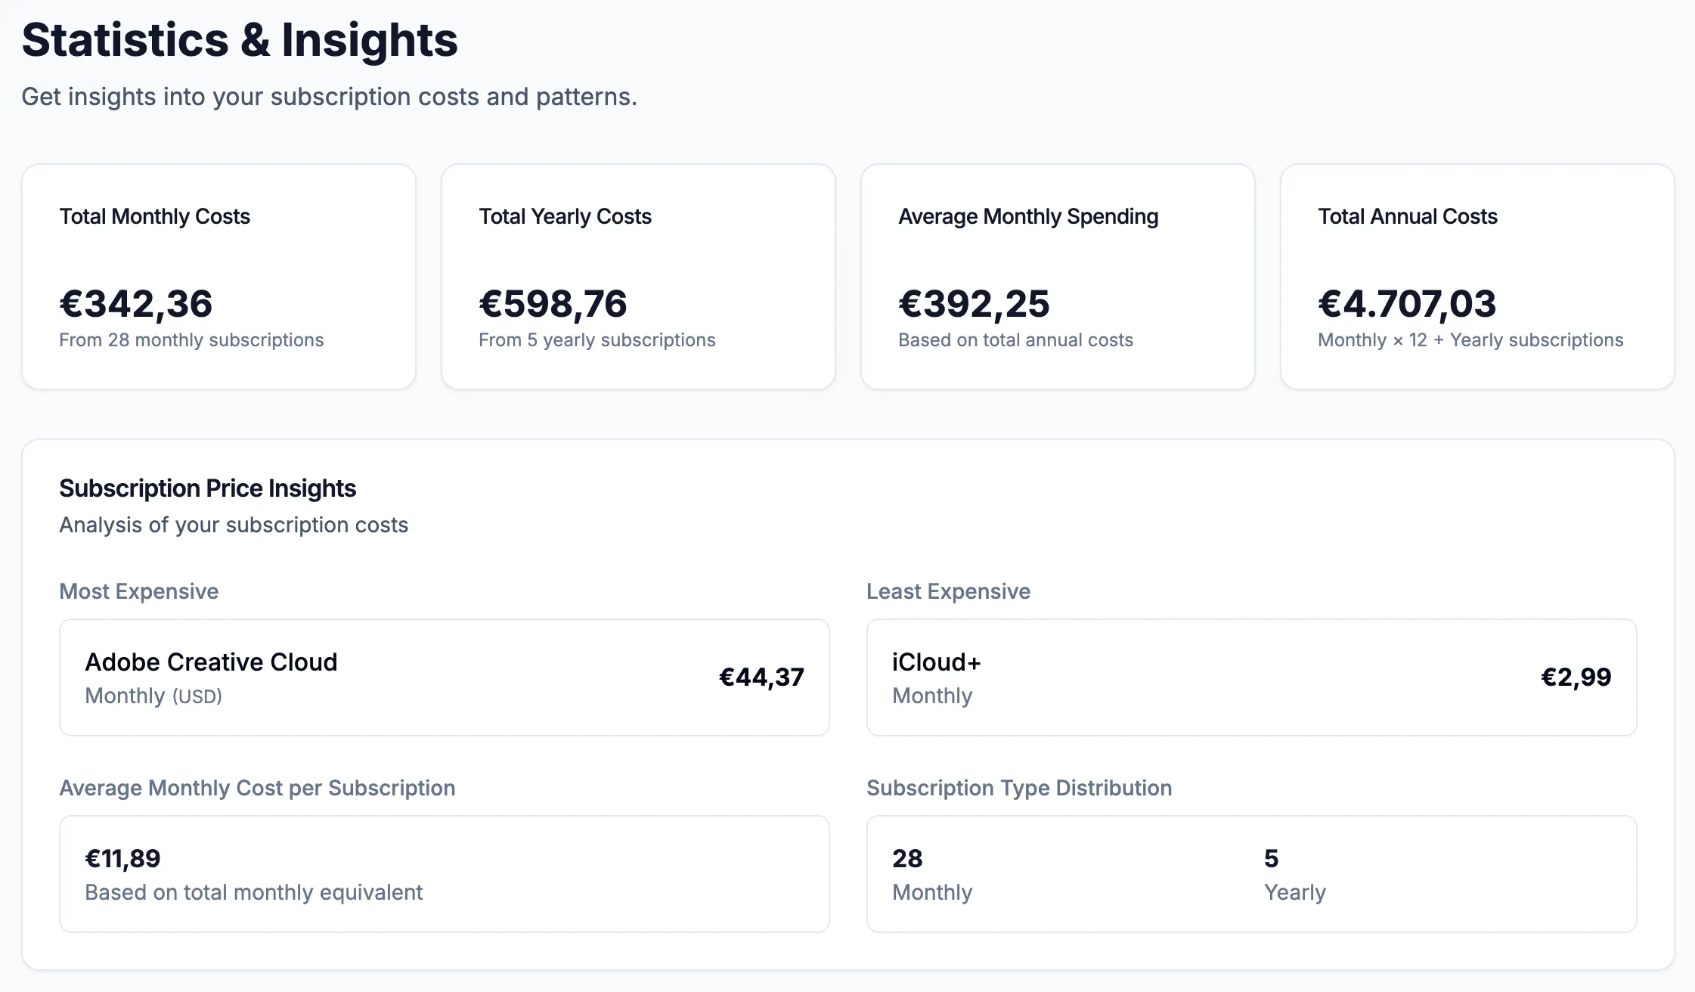Image resolution: width=1695 pixels, height=992 pixels.
Task: Click the Subscription Price Insights heading
Action: [x=207, y=488]
